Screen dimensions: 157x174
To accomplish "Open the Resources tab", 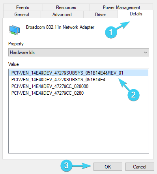I will tap(66, 7).
